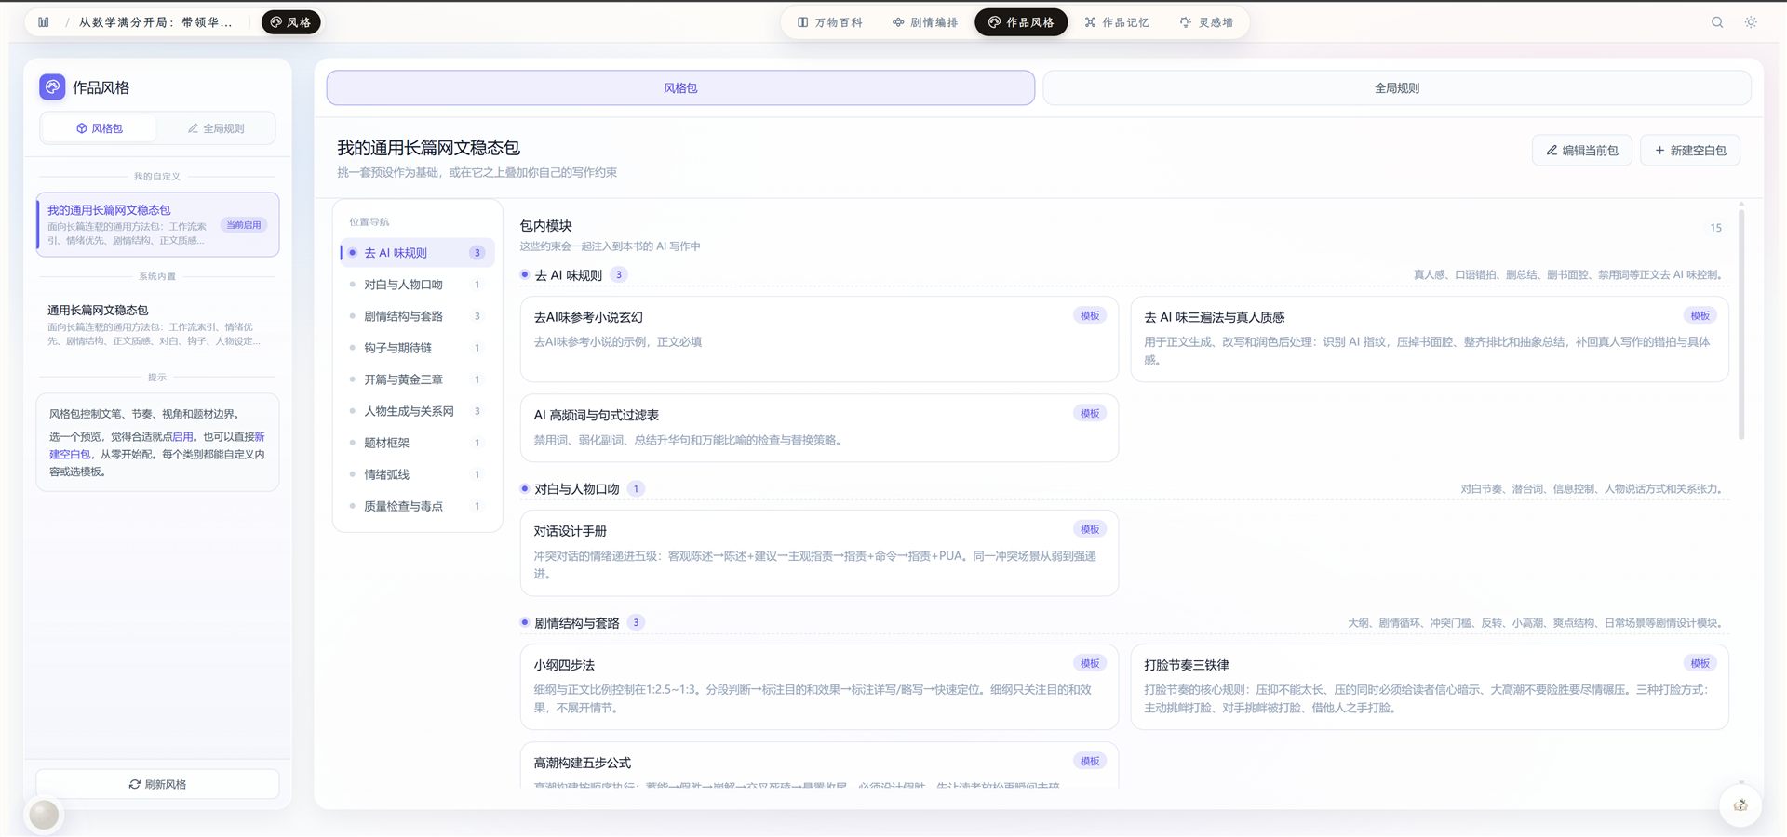Click 编辑当前包 button

(1582, 151)
